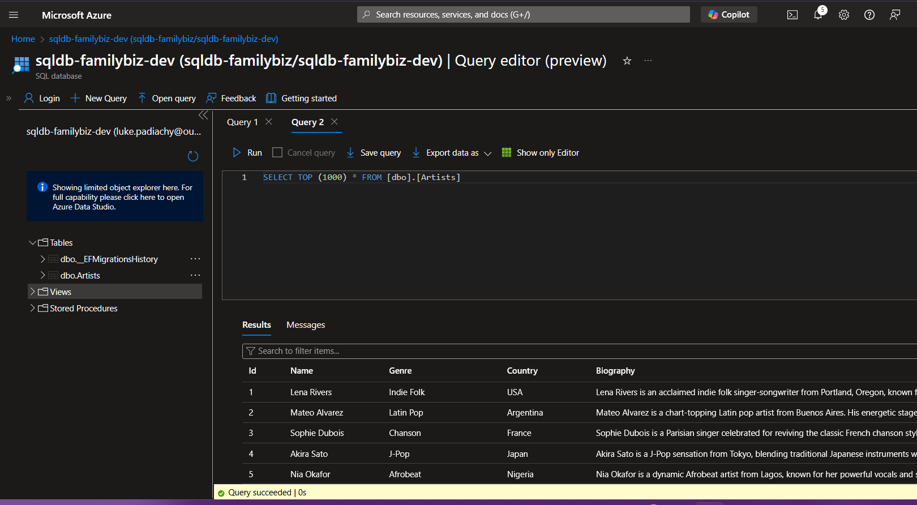Open the Azure portal hamburger menu

pos(14,15)
